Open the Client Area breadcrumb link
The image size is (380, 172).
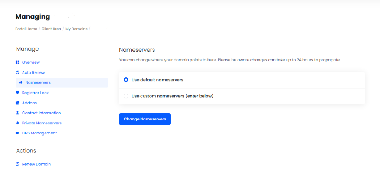click(51, 29)
